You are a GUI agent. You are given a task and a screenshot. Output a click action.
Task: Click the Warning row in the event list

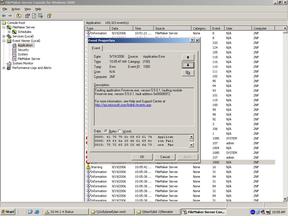[180, 167]
